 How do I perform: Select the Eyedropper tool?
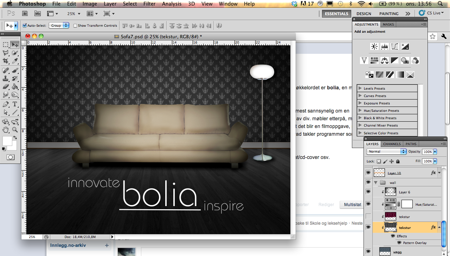pyautogui.click(x=15, y=61)
